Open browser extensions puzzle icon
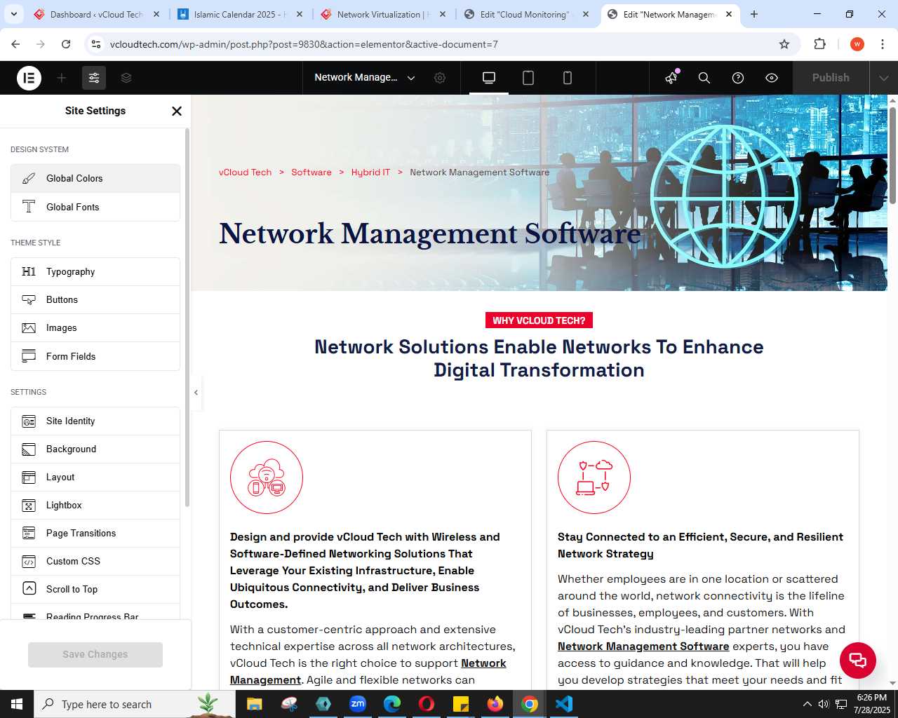 [x=819, y=44]
